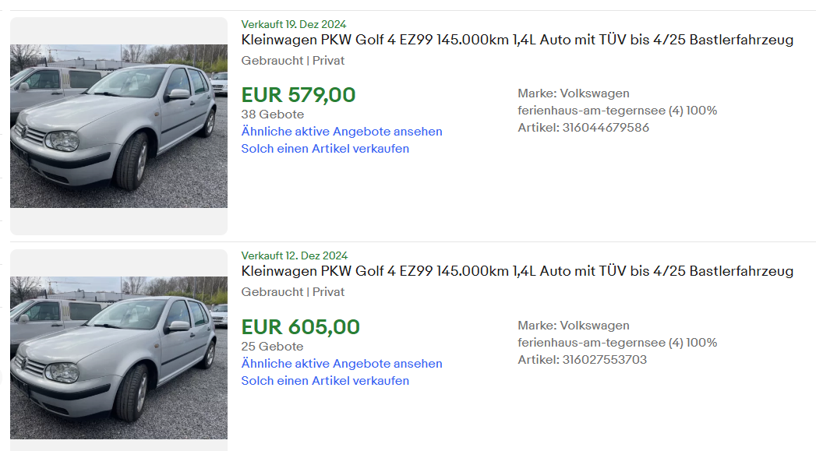
Task: Open seller ferienhaus-am-tegernsee above Artikel 316044679586
Action: point(591,111)
